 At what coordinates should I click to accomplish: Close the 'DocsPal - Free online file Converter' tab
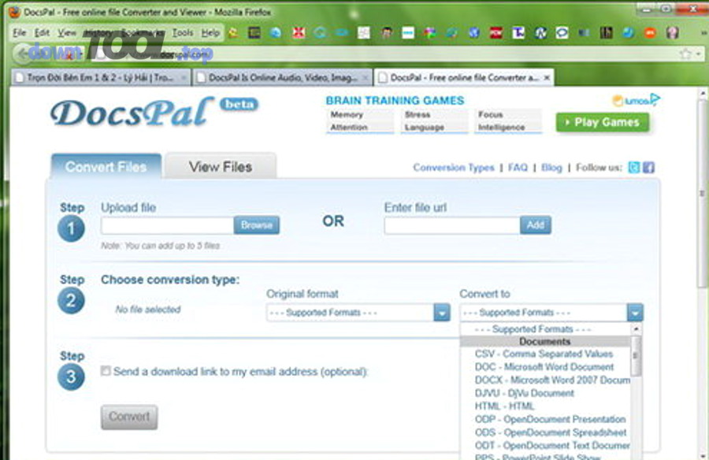pos(547,78)
